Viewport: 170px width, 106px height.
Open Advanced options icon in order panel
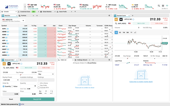(x=46, y=92)
